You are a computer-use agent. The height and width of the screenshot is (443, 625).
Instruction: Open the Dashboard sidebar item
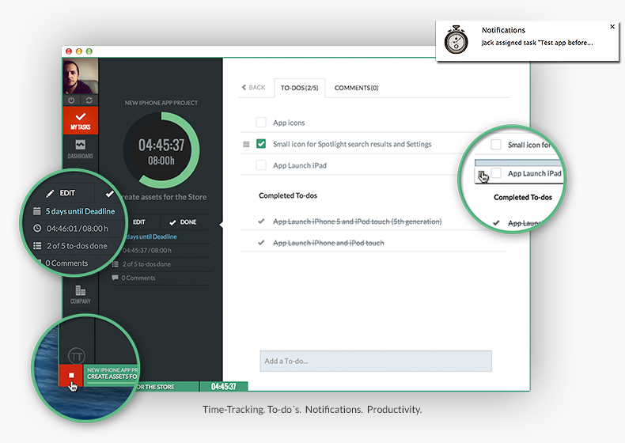tap(81, 150)
